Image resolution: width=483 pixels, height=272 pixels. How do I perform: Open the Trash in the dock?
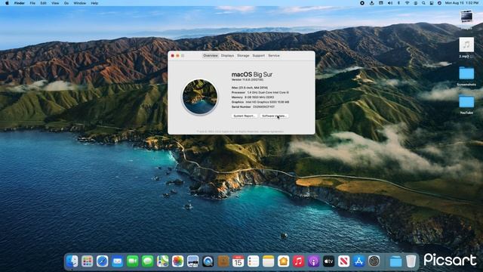411,261
